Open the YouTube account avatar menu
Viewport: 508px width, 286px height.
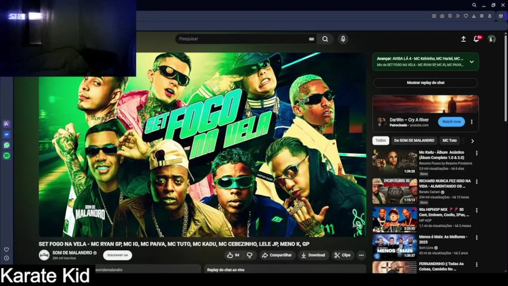pyautogui.click(x=492, y=39)
